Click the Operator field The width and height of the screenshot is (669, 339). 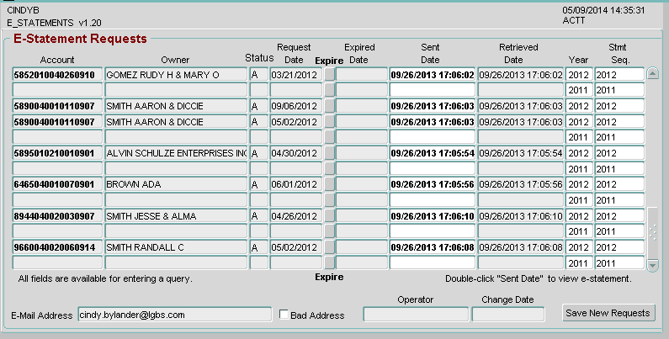pos(416,315)
